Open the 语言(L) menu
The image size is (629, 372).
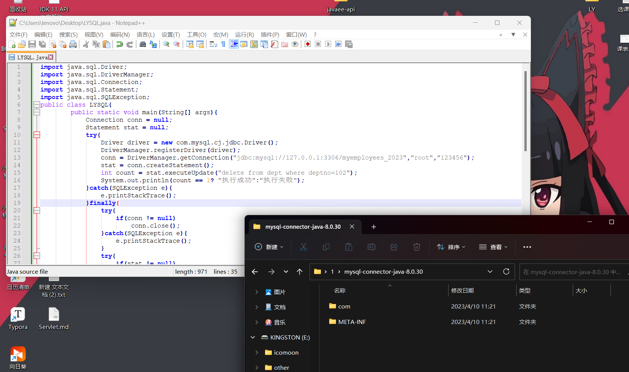pos(146,34)
